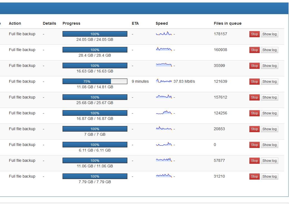290x204 pixels.
Task: Show log for the 31210 files row
Action: pos(269,177)
